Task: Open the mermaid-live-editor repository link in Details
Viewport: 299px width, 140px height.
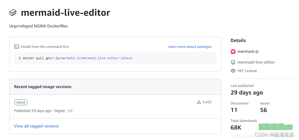Action: point(256,62)
